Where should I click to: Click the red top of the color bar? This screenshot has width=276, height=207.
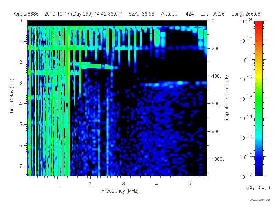coord(258,24)
